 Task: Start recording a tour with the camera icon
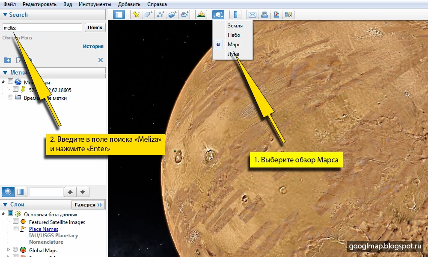(184, 15)
